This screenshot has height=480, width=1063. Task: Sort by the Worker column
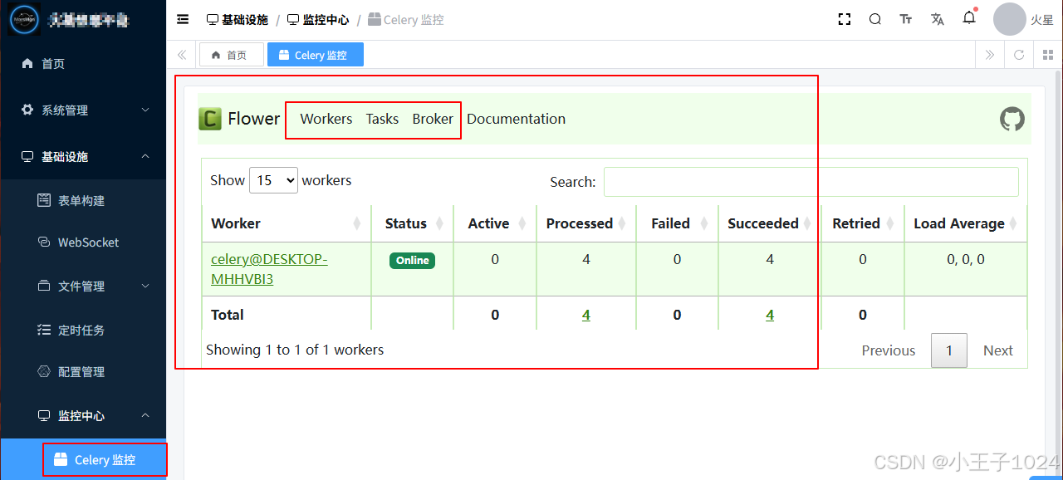pos(287,223)
